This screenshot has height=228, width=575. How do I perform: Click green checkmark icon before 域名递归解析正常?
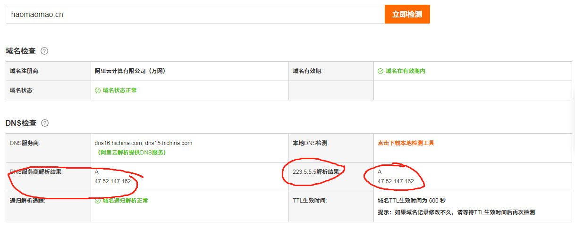click(98, 201)
